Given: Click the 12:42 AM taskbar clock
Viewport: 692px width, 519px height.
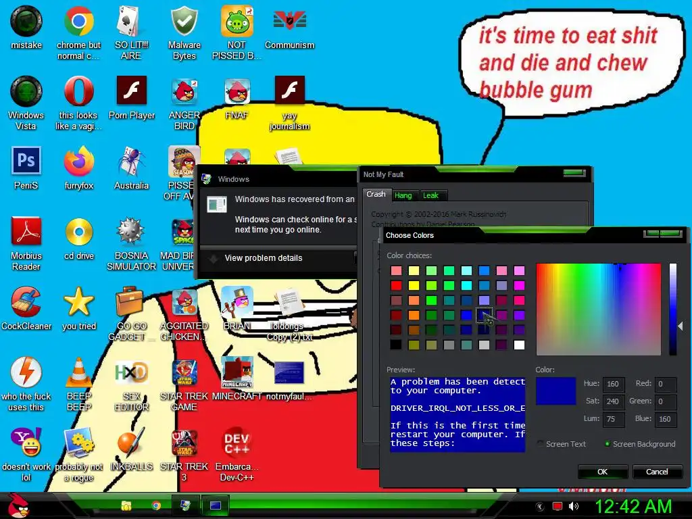Looking at the screenshot, I should pyautogui.click(x=633, y=506).
